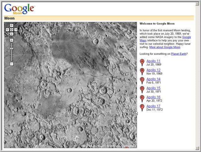Pan the map up with arrow button
The width and height of the screenshot is (201, 152).
(12, 25)
